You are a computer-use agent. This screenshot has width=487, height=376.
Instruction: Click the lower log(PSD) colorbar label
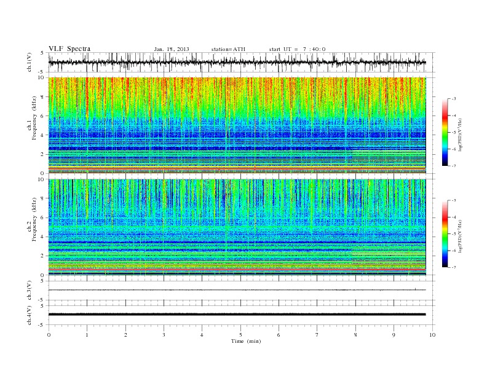(x=461, y=236)
